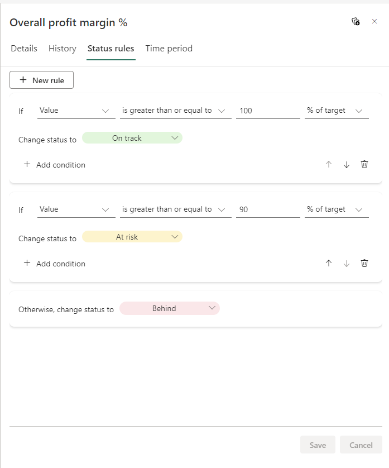The width and height of the screenshot is (389, 468).
Task: Move the At risk rule up with arrow
Action: pyautogui.click(x=329, y=263)
